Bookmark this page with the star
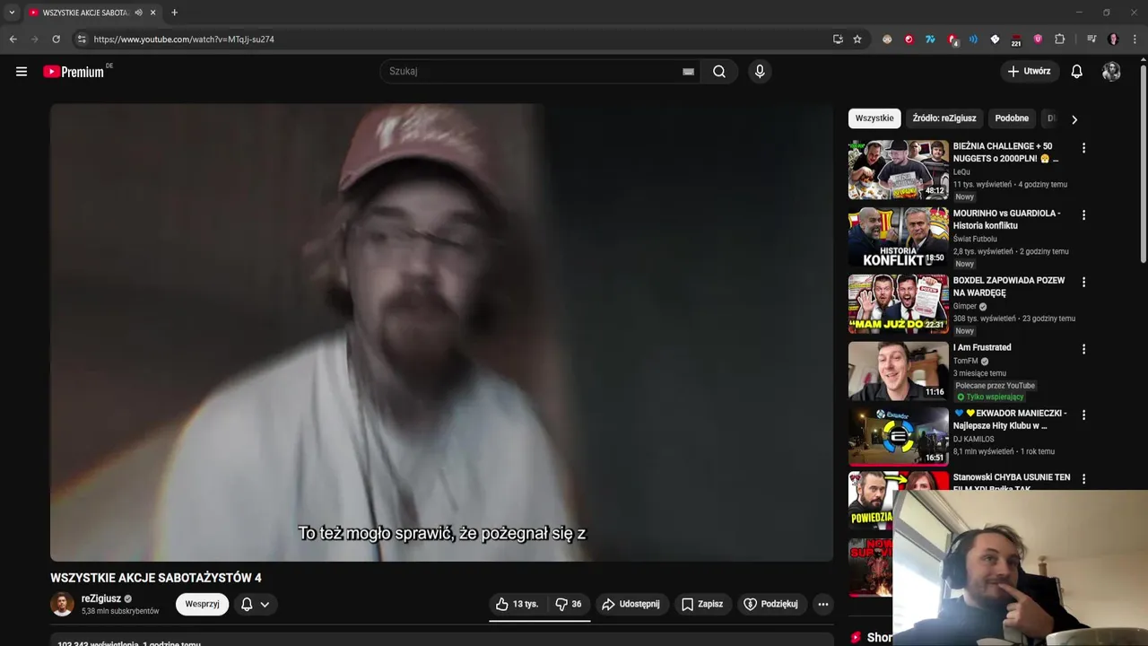Image resolution: width=1148 pixels, height=646 pixels. [857, 39]
